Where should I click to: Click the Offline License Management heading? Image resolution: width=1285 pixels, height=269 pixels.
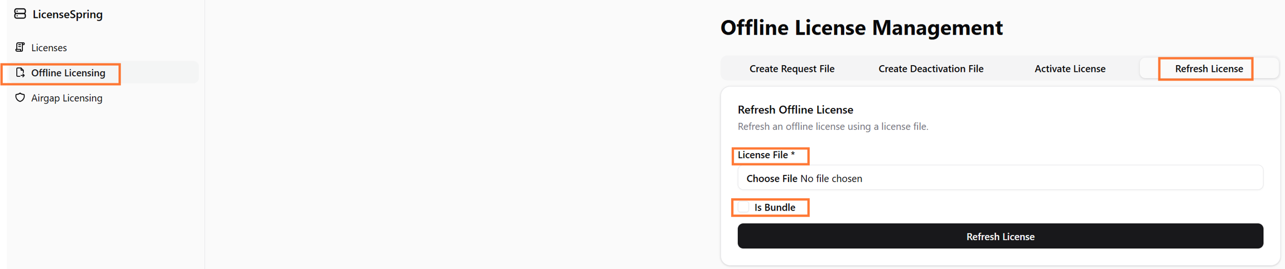pyautogui.click(x=861, y=28)
